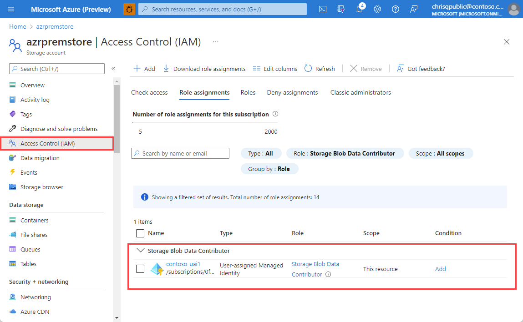Open the notifications bell

point(359,9)
